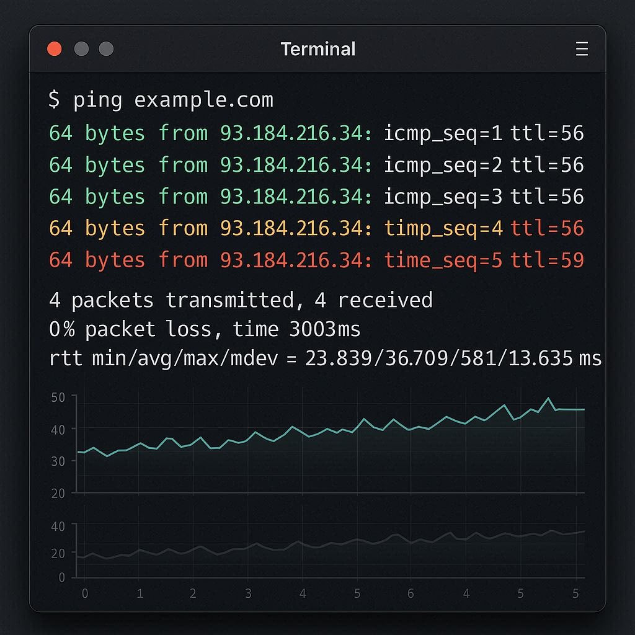Select the '$ ping example.com' command line
Viewport: 635px width, 635px height.
pyautogui.click(x=161, y=100)
